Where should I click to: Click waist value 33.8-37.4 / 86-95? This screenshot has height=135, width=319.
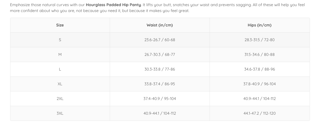pyautogui.click(x=160, y=84)
